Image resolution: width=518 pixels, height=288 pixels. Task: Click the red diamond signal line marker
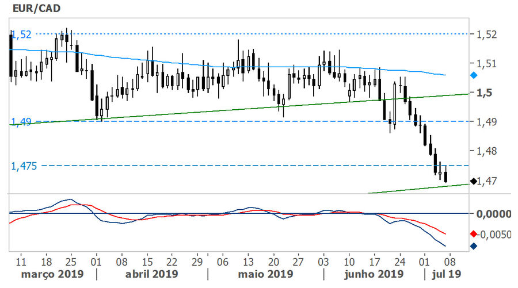[474, 233]
